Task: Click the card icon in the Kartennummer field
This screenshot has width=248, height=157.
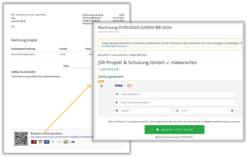Action: (x=117, y=94)
